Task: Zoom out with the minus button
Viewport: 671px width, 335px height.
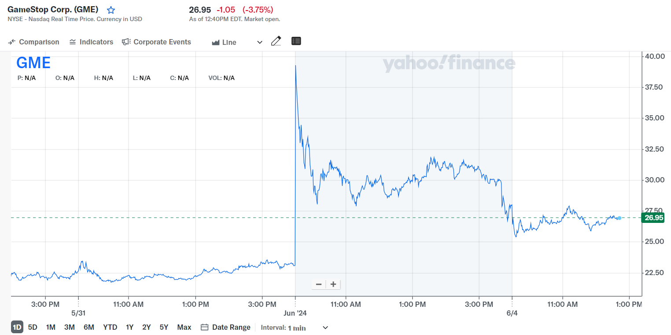Action: [x=319, y=284]
